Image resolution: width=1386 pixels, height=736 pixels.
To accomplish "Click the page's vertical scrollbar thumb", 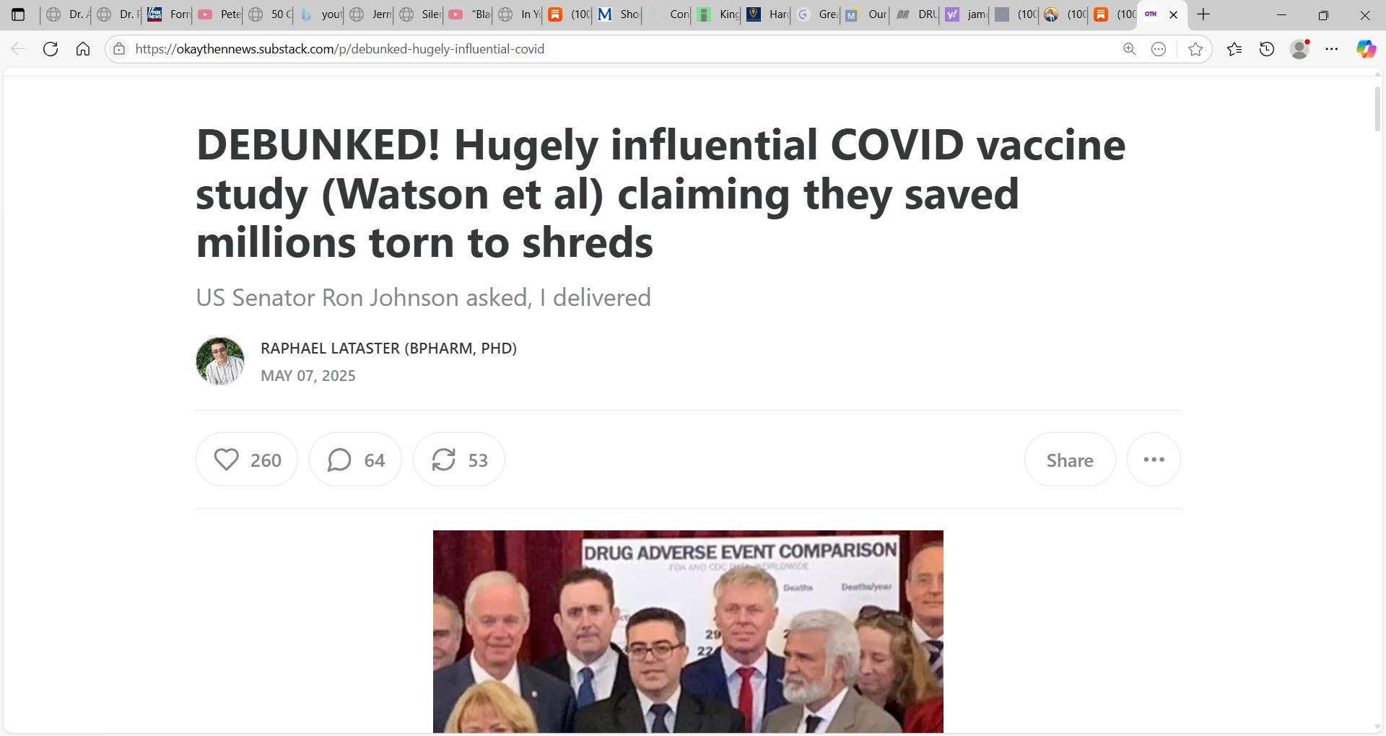I will (1377, 108).
